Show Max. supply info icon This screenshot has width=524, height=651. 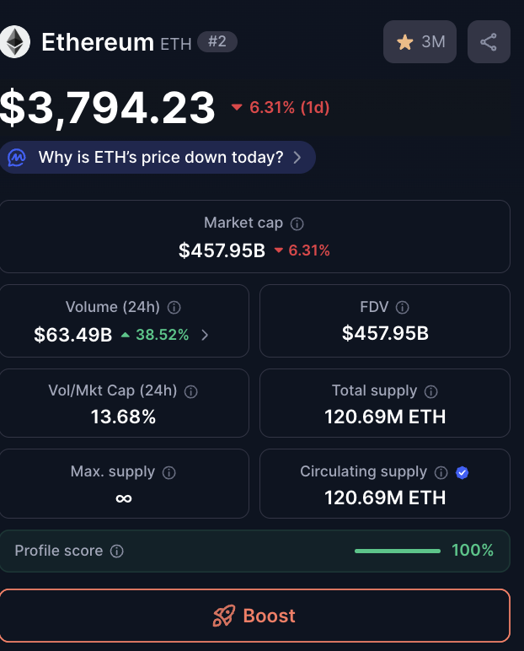[168, 472]
